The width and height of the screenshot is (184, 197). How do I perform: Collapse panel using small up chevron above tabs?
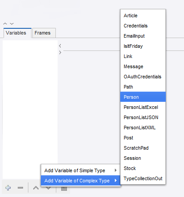click(5, 23)
